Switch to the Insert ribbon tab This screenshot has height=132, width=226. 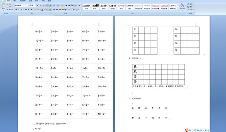tap(15, 1)
